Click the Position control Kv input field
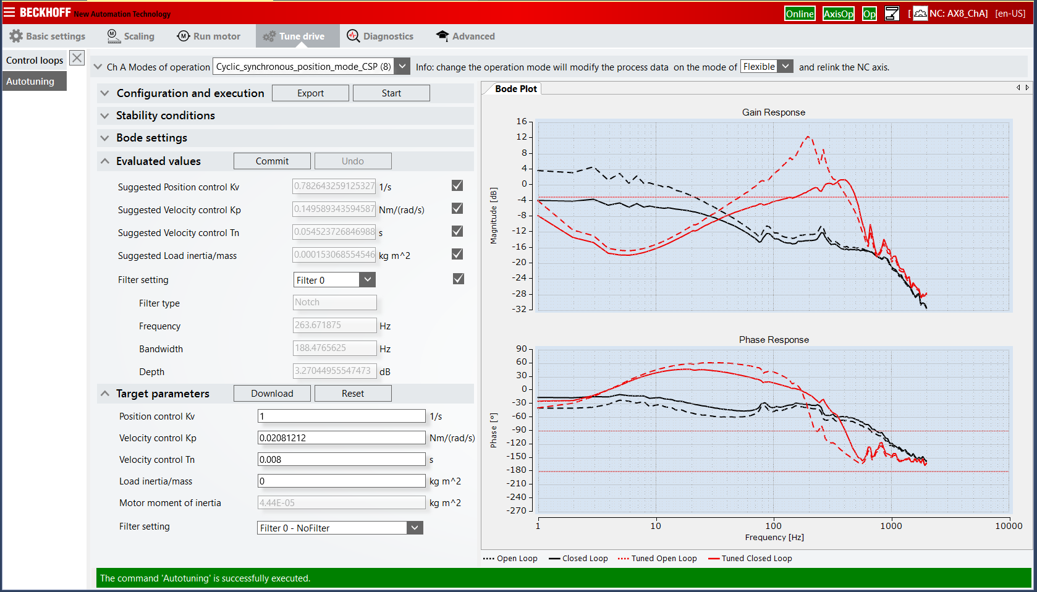The image size is (1037, 592). tap(341, 417)
